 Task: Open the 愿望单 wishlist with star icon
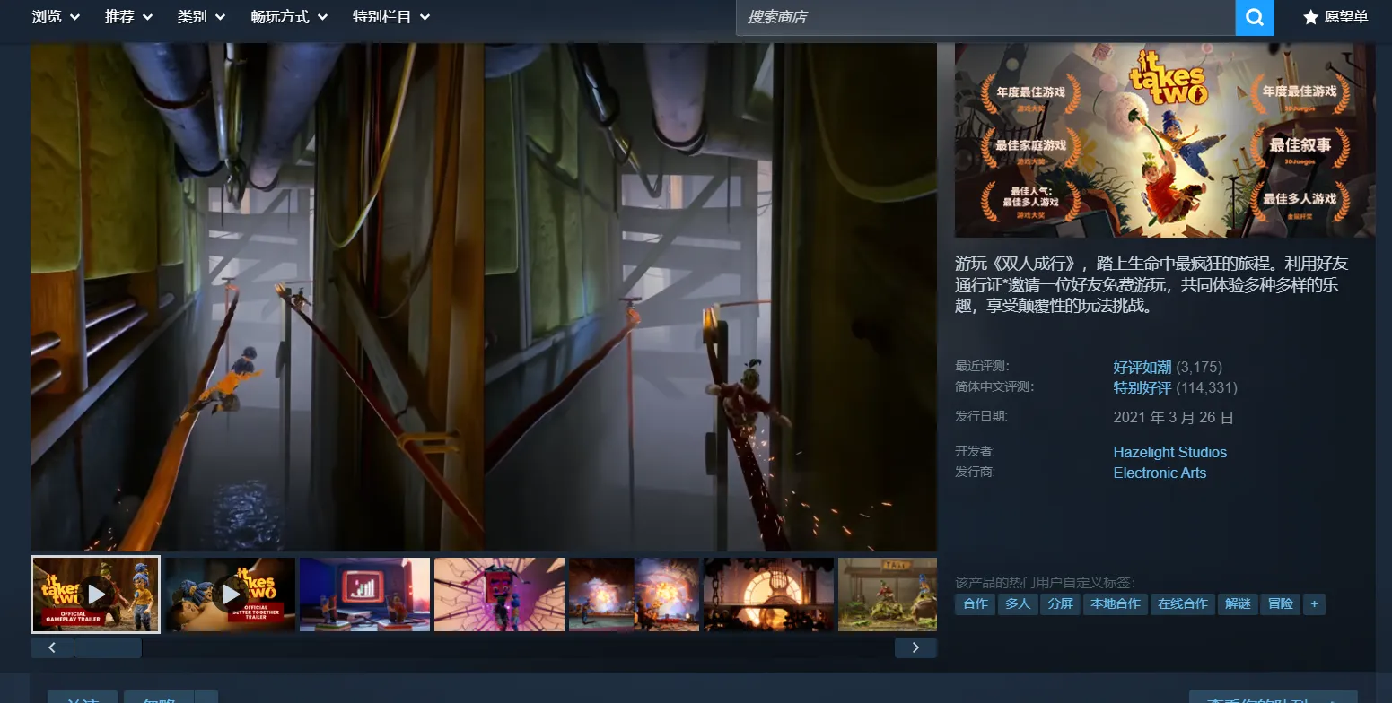pos(1335,17)
